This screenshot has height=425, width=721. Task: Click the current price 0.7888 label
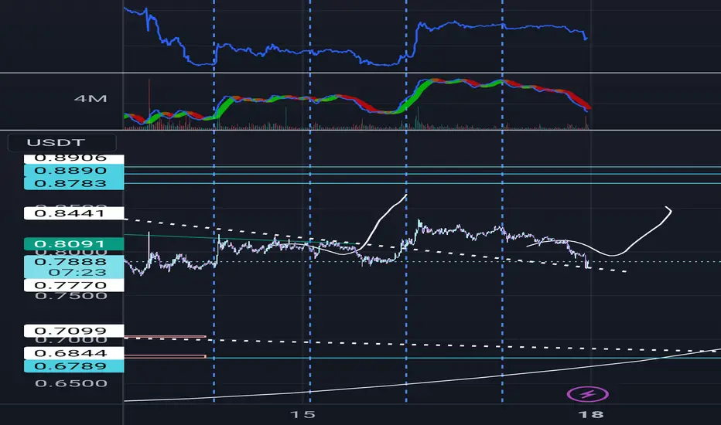70,262
